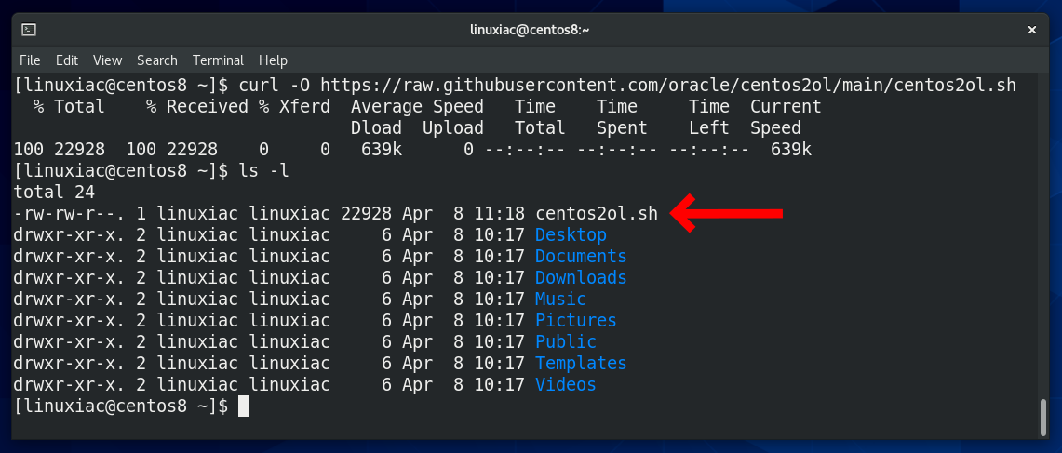Click the Public directory entry
The width and height of the screenshot is (1062, 453).
point(566,342)
